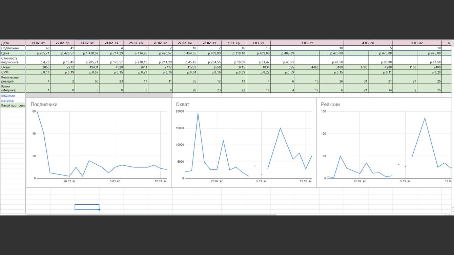Click the Охват value 19431 cell
The height and width of the screenshot is (255, 454).
(x=87, y=67)
